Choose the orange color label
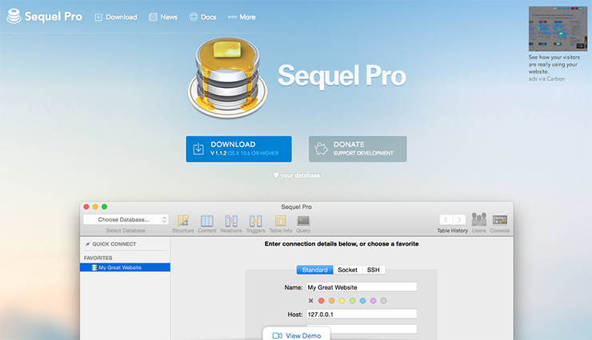The height and width of the screenshot is (340, 592). coord(331,300)
